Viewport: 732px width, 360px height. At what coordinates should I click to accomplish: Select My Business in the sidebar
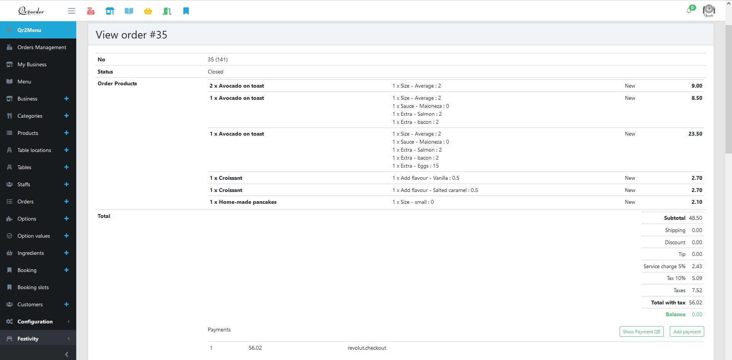[32, 64]
